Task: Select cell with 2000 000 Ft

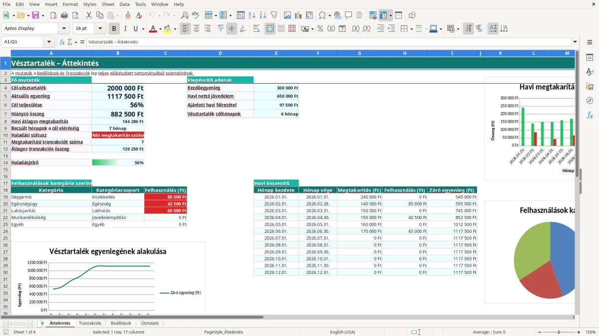Action: point(118,88)
